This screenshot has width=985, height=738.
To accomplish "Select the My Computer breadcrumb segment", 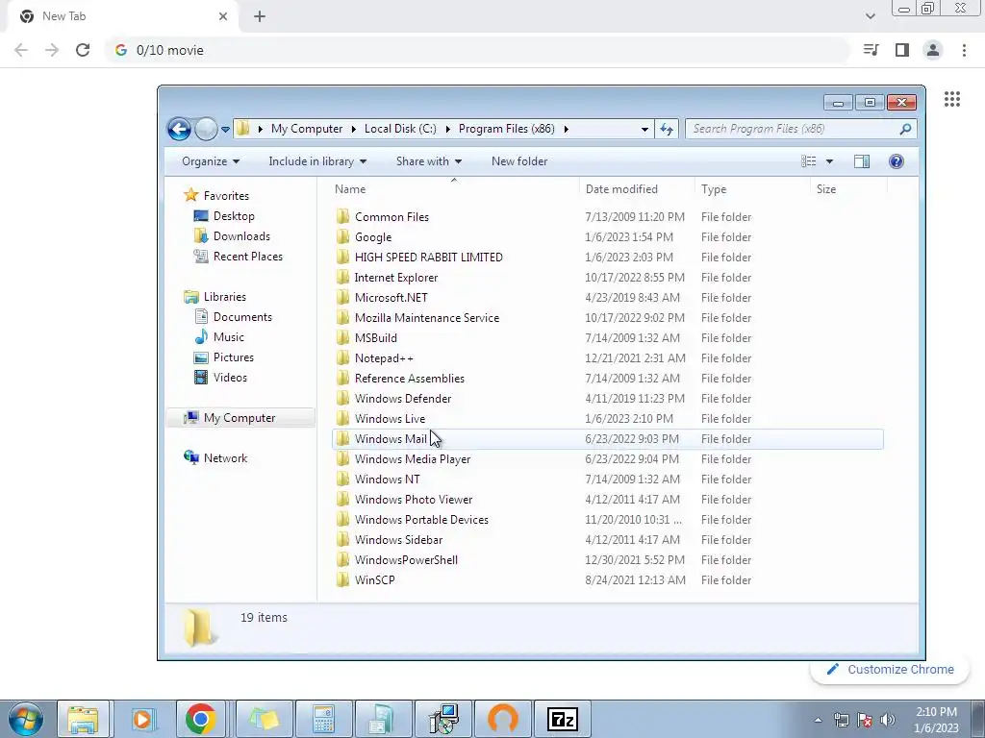I will (307, 129).
